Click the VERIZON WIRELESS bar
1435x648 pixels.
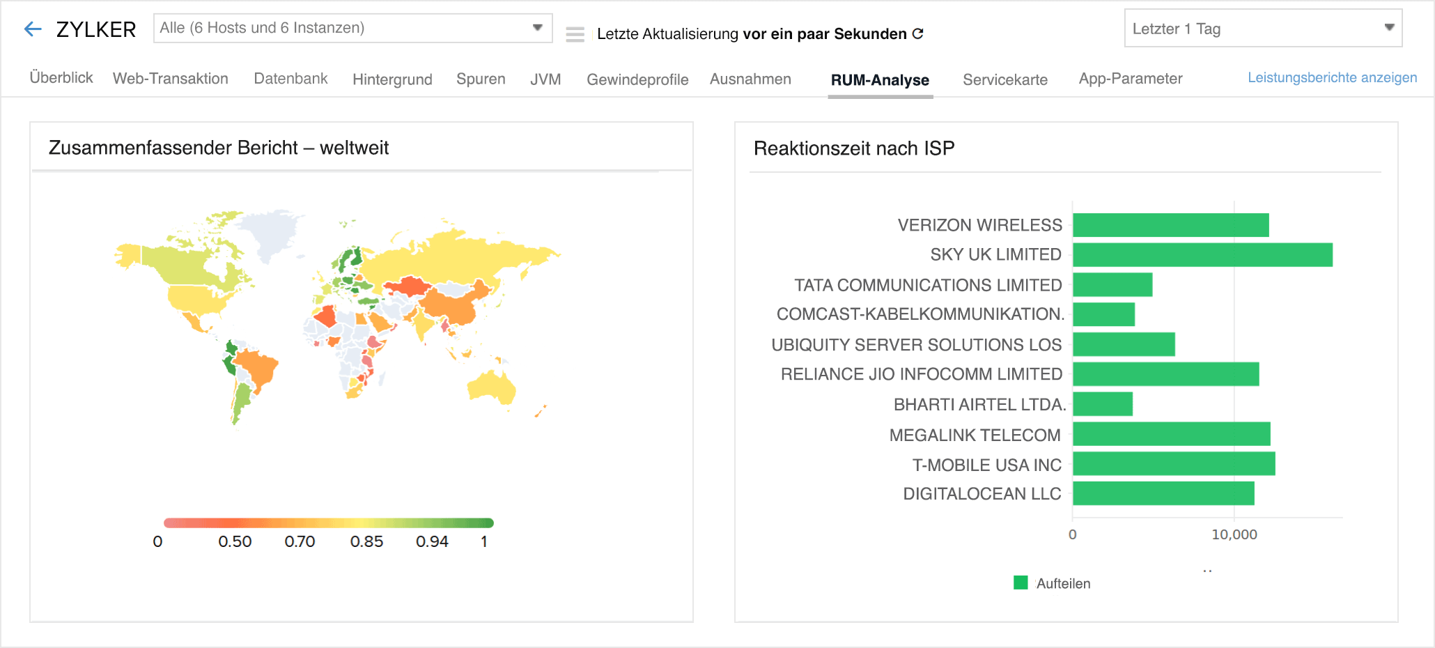coord(1170,224)
